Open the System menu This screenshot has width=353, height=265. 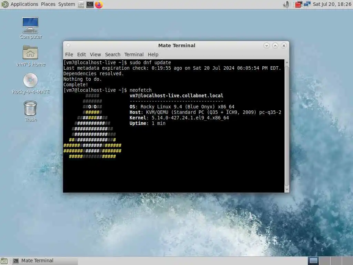coord(67,4)
